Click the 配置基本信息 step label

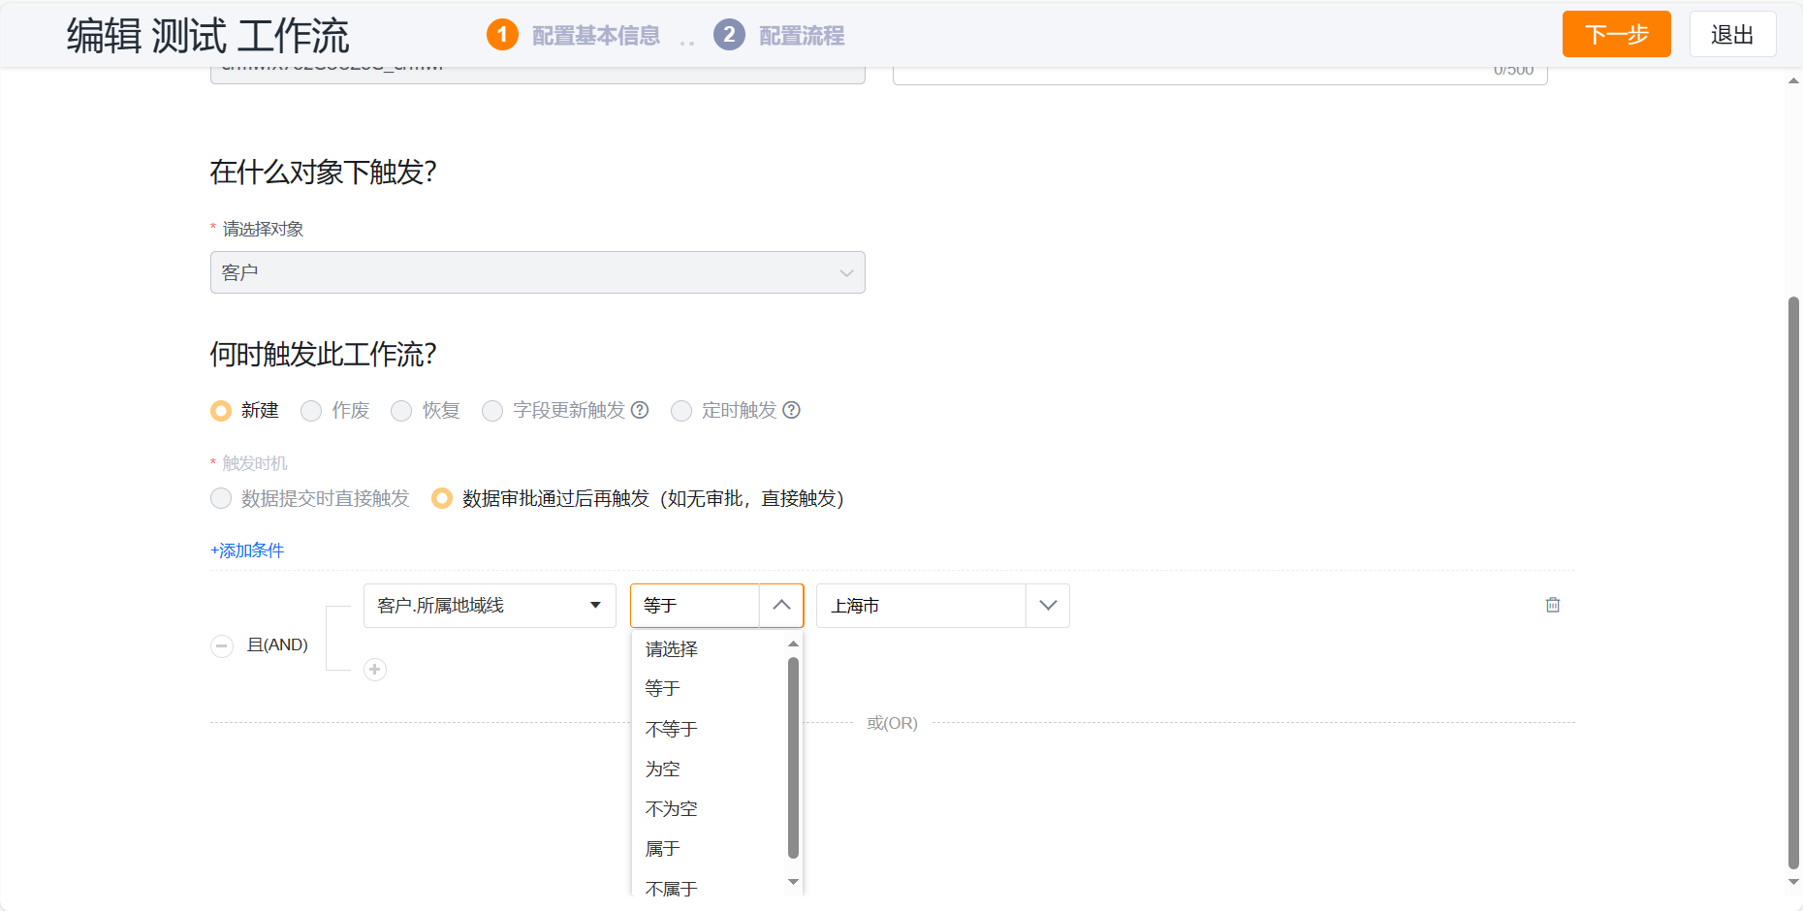(594, 35)
